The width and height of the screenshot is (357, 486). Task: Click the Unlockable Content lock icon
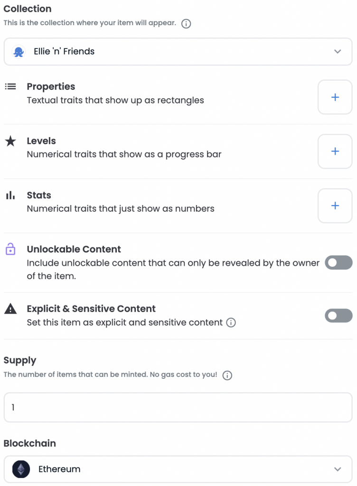10,249
